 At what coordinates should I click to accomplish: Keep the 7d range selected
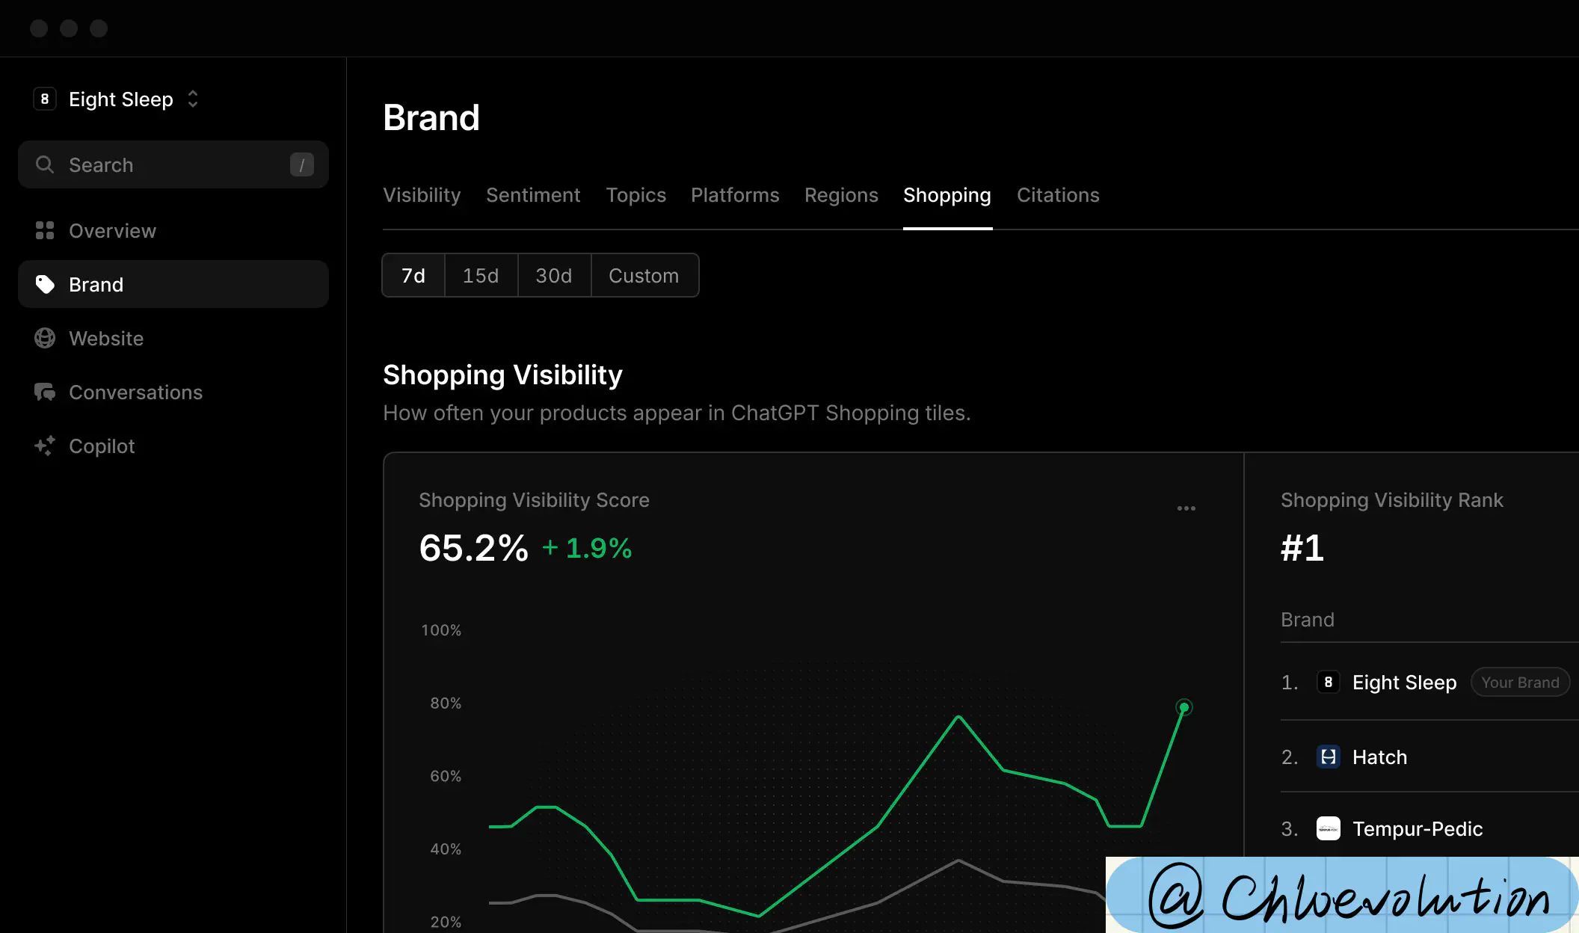(412, 275)
